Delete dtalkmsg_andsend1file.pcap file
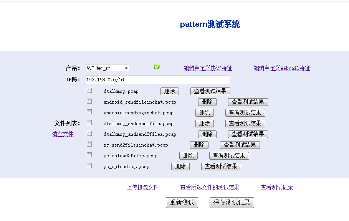This screenshot has height=221, width=349. [x=204, y=124]
